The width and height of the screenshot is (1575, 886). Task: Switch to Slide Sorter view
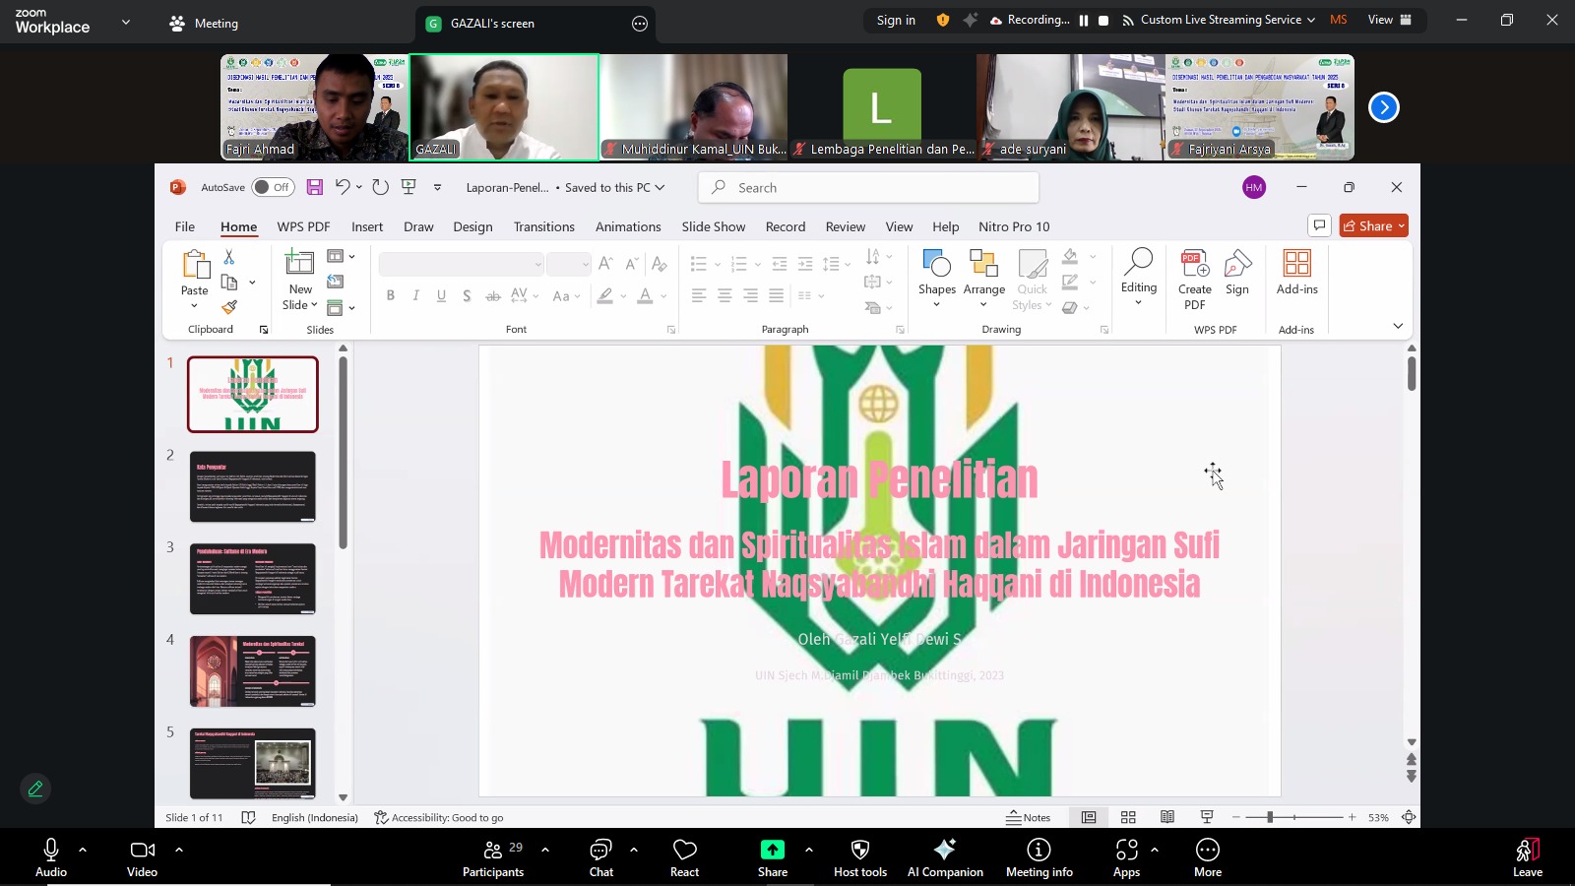[1128, 817]
